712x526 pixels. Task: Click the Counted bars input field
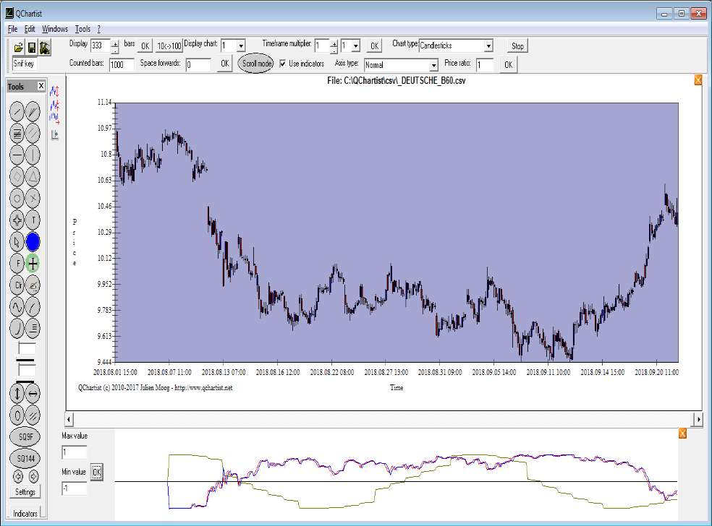pyautogui.click(x=121, y=64)
